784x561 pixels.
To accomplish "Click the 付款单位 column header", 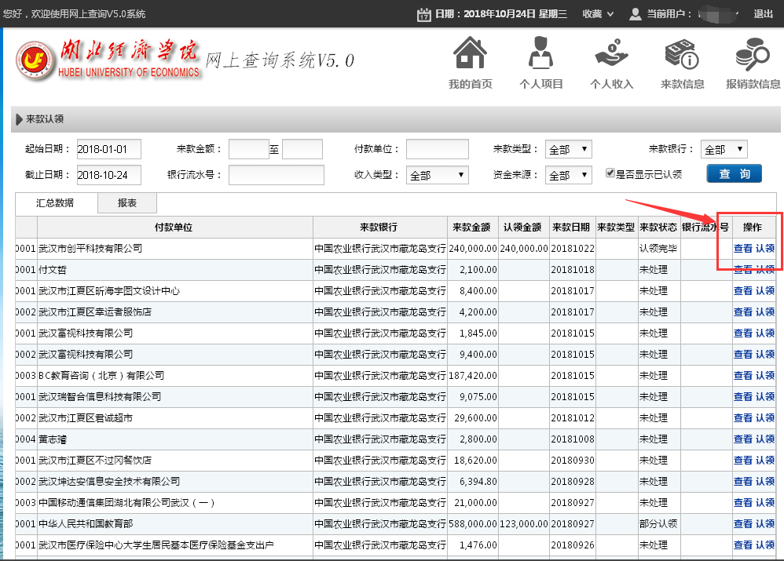I will [174, 228].
